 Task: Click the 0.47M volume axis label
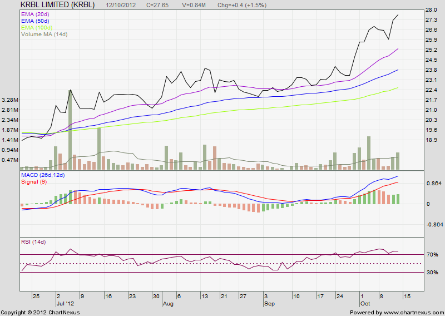coord(10,160)
